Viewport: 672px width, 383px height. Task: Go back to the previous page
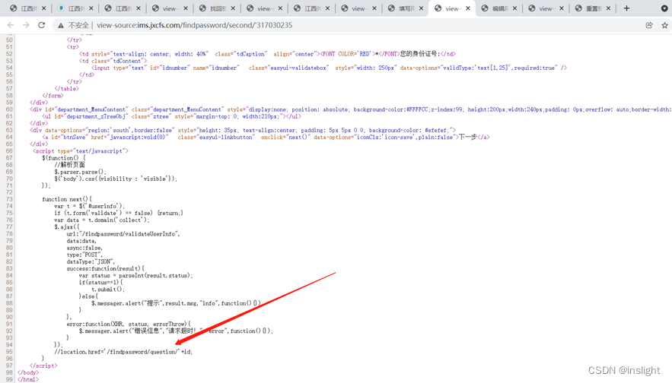click(x=11, y=25)
